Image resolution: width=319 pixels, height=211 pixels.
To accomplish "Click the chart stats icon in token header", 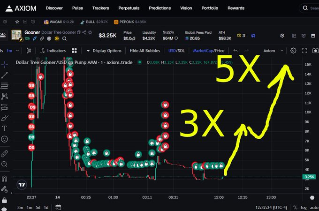I will [x=294, y=36].
